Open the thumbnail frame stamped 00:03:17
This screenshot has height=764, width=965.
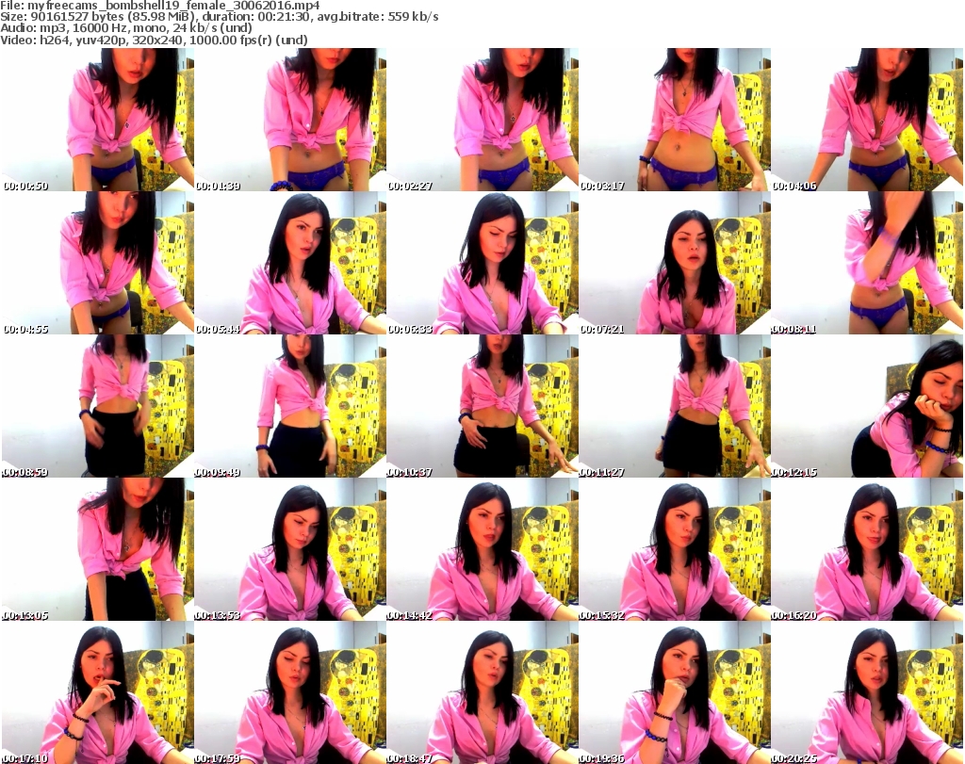(675, 120)
